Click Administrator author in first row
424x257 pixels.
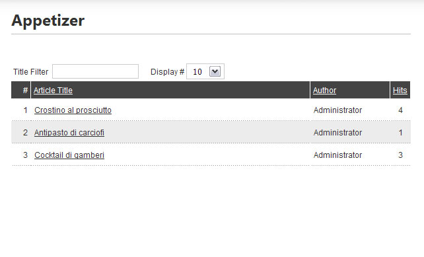coord(337,110)
